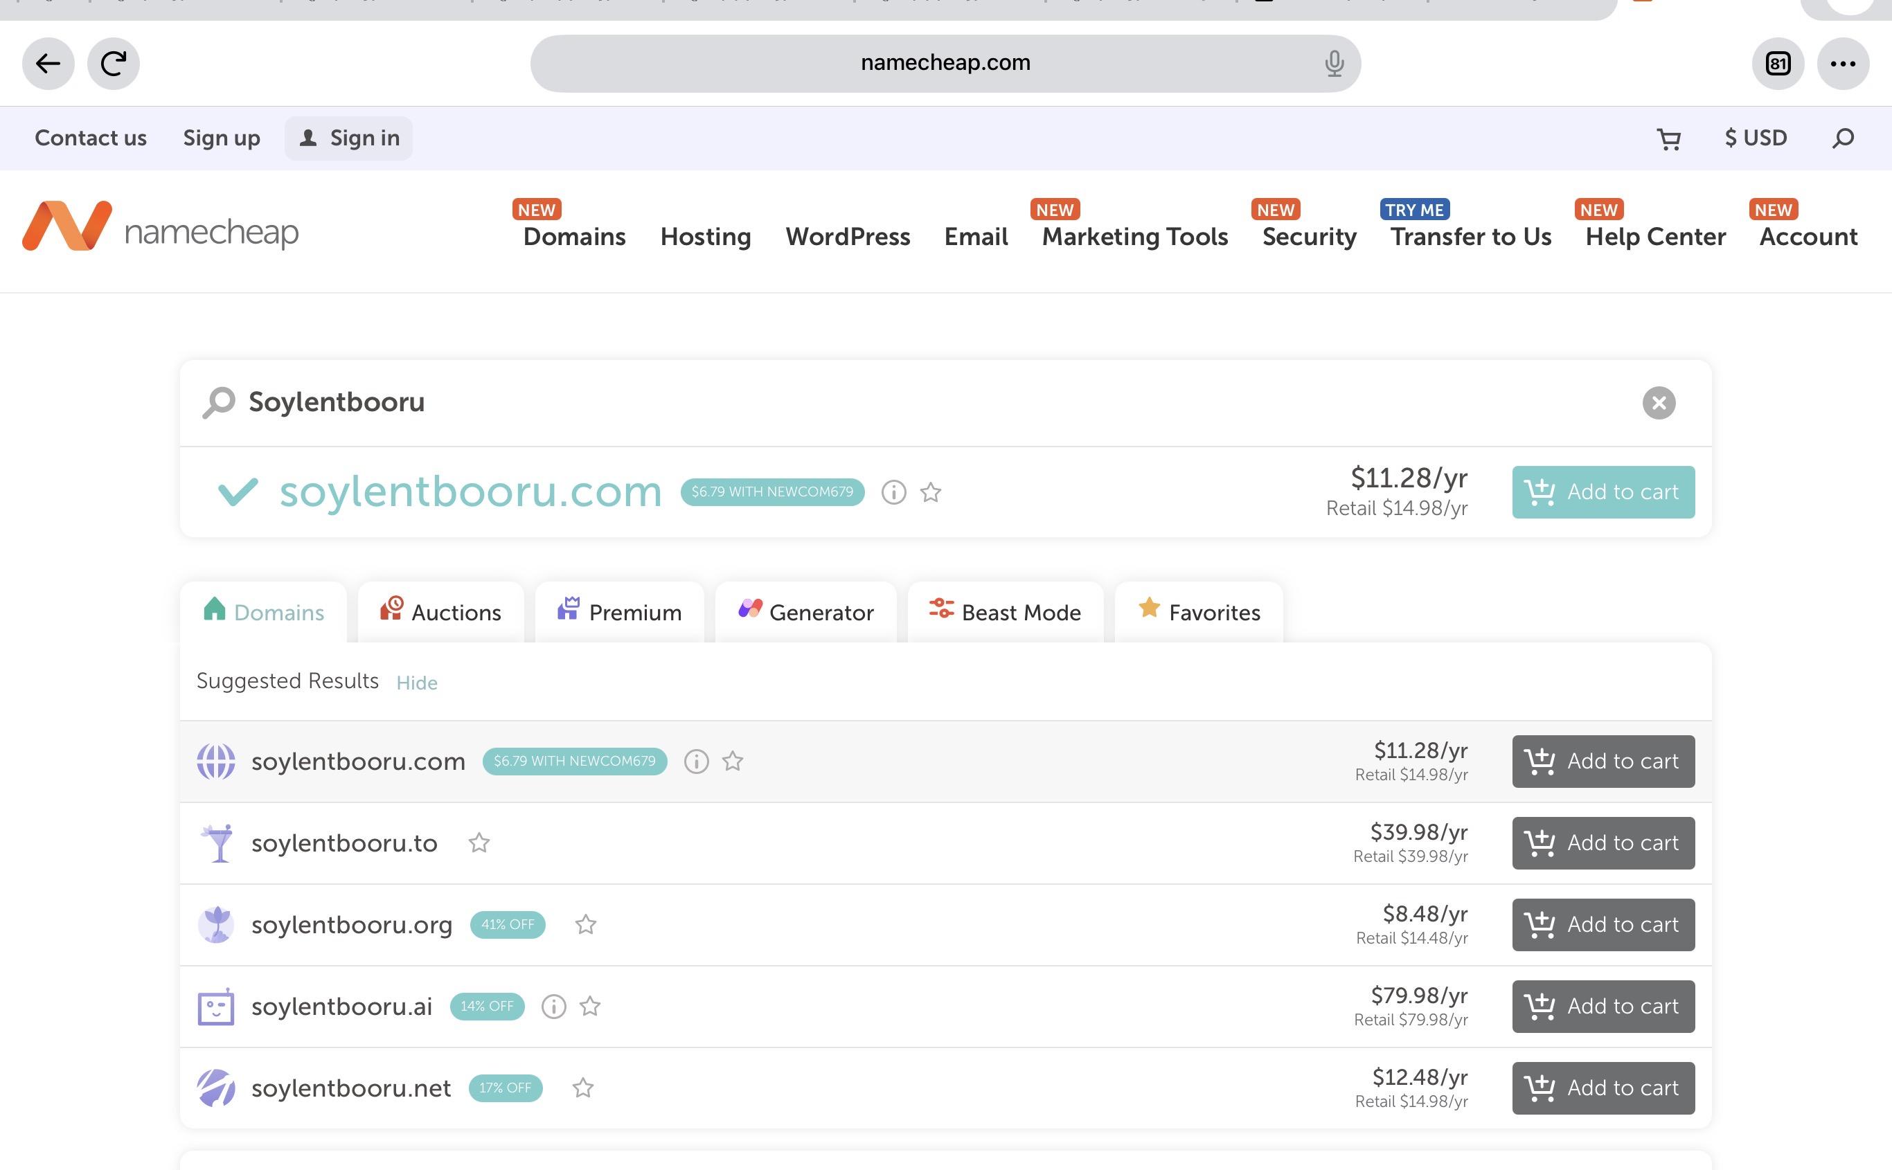Click the Sign in button
Image resolution: width=1892 pixels, height=1170 pixels.
348,138
